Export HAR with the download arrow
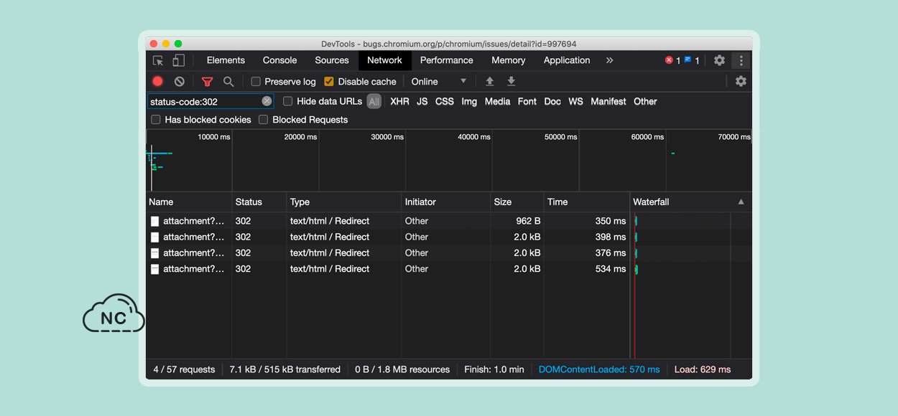 tap(512, 82)
